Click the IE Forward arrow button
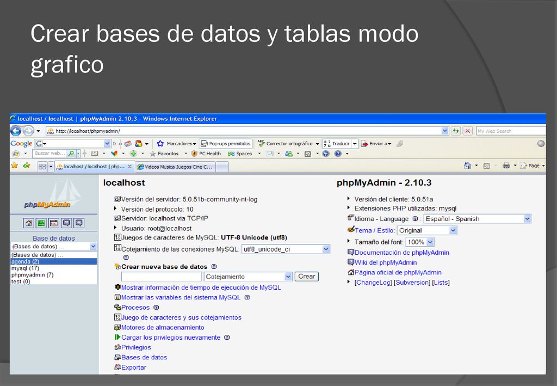 (28, 131)
